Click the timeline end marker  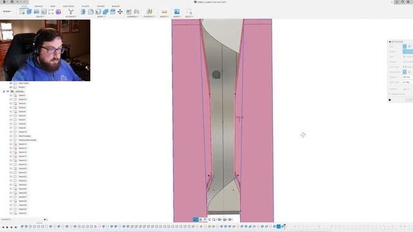click(x=285, y=226)
